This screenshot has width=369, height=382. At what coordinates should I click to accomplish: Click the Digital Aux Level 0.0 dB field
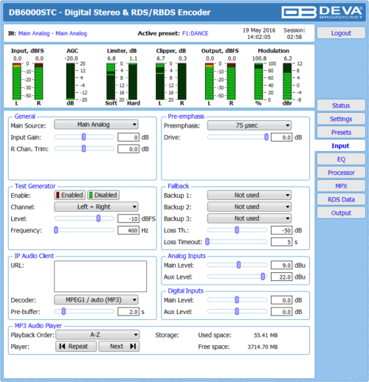(282, 312)
